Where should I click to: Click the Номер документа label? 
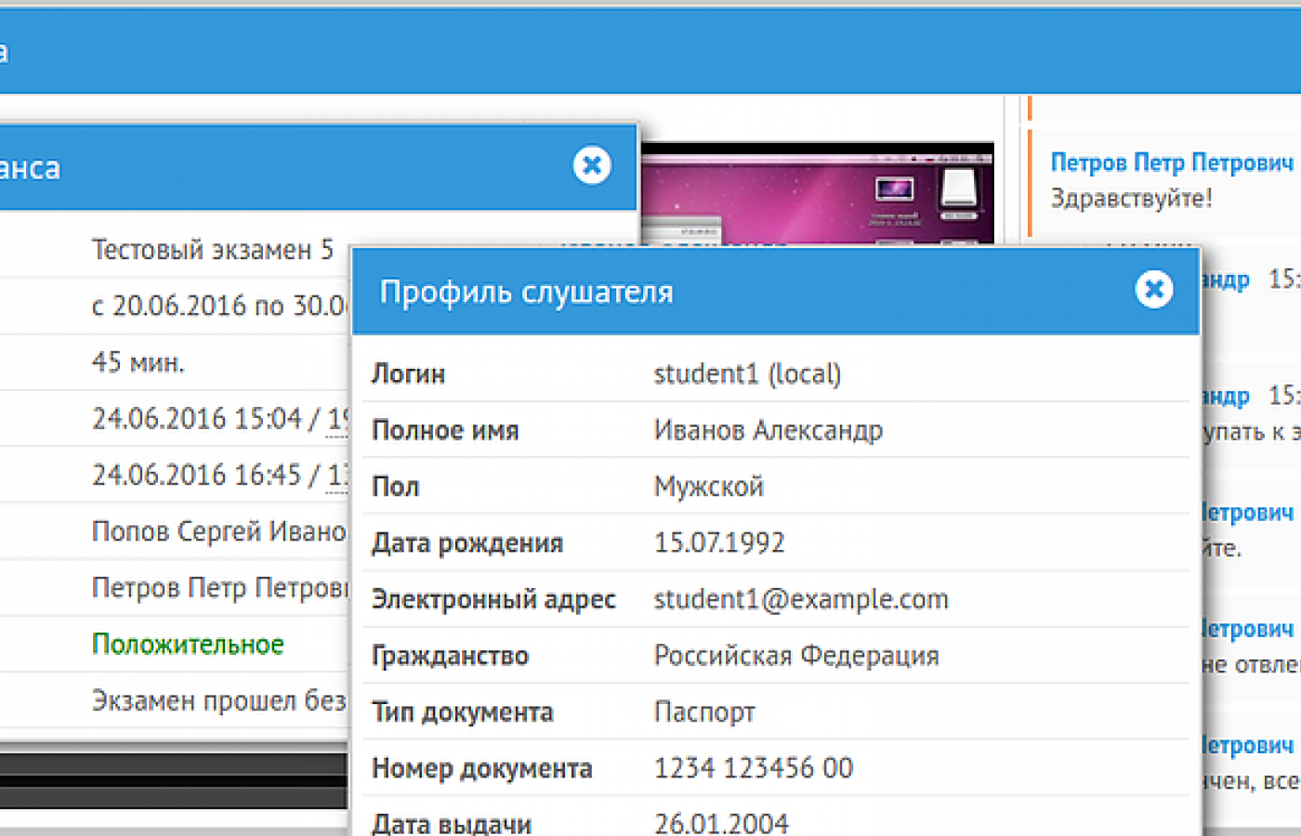482,768
